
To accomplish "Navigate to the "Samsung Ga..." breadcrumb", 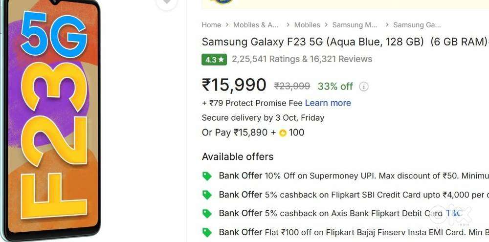I will coord(417,25).
